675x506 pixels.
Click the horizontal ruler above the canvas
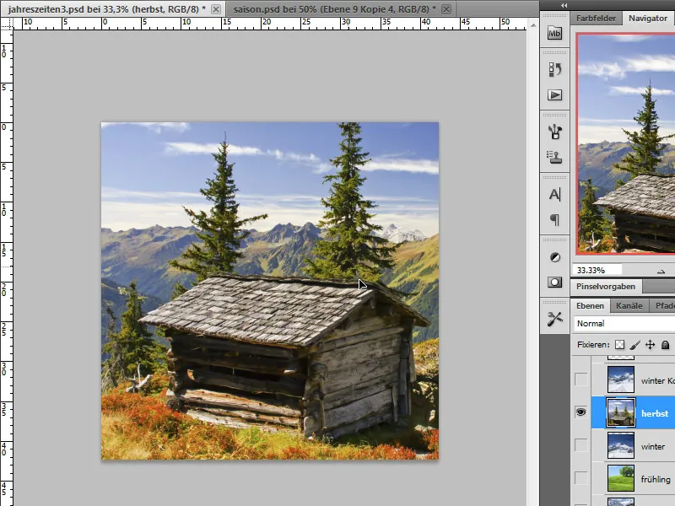click(270, 24)
